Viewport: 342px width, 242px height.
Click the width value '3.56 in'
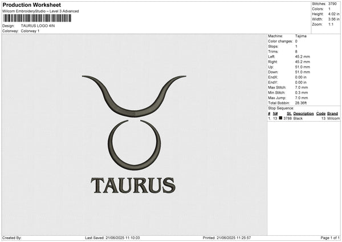[x=333, y=19]
